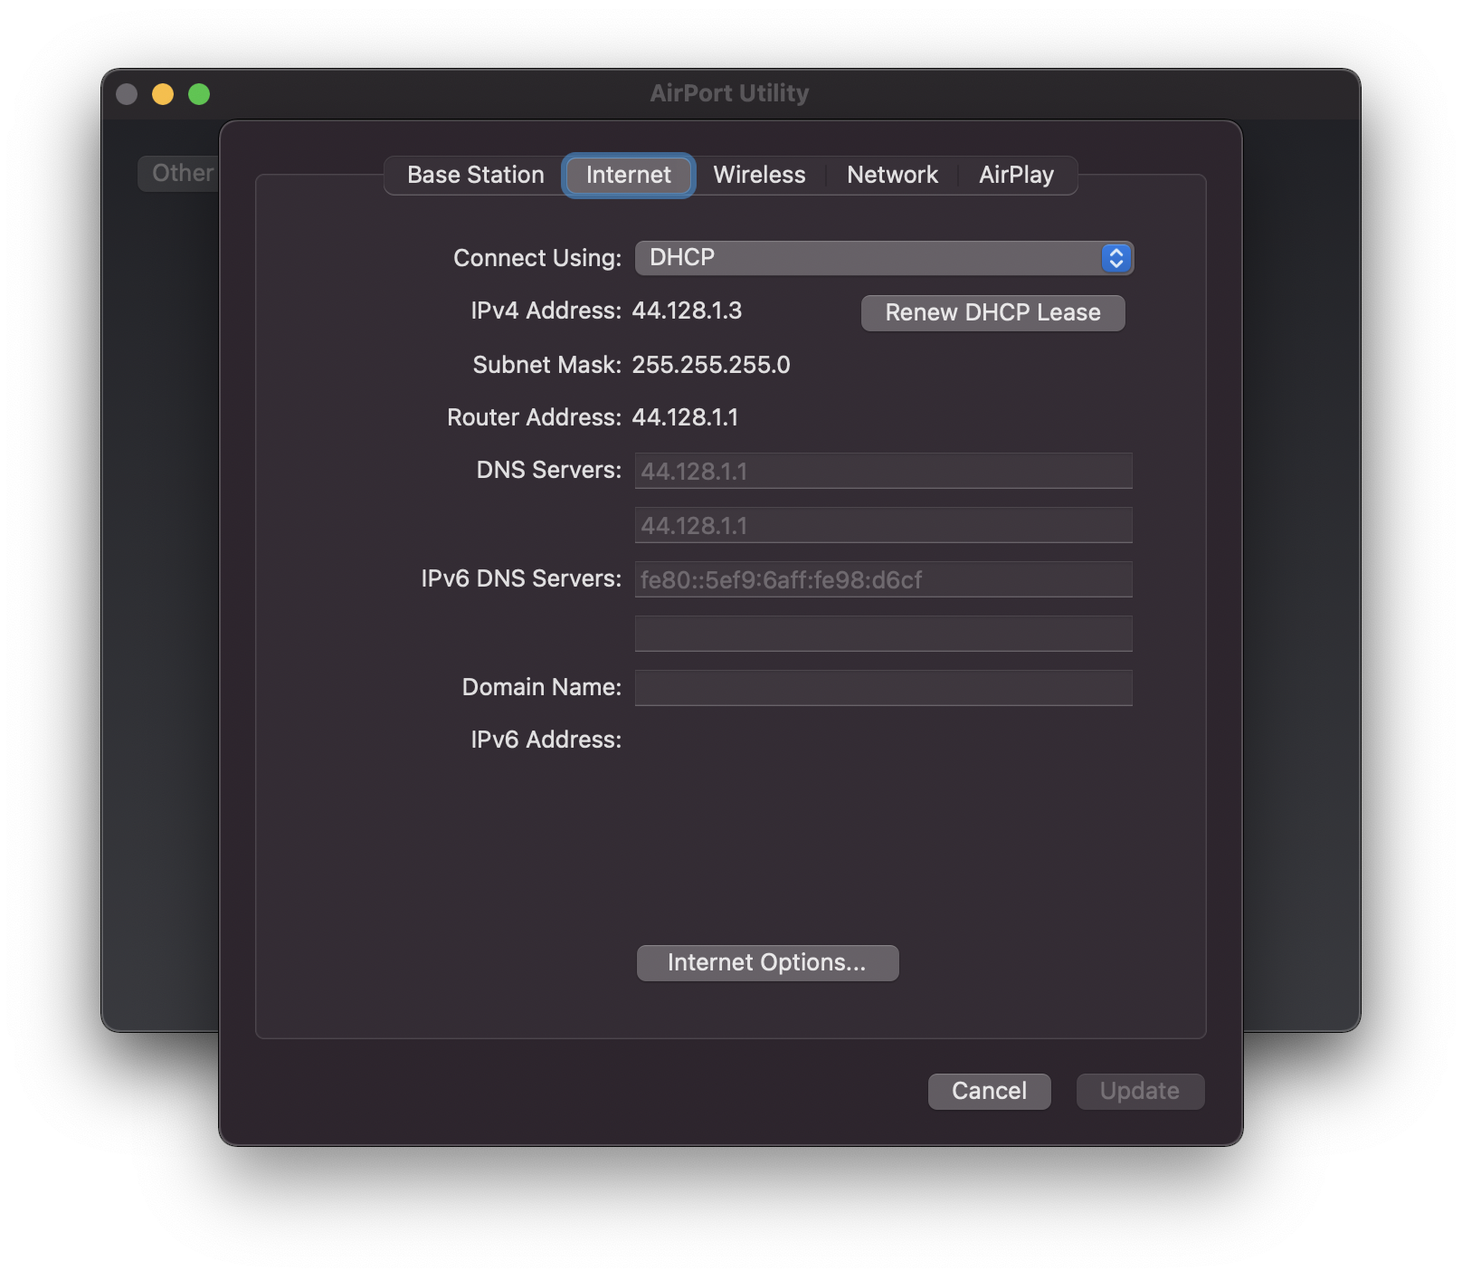Focus the second DNS Servers field
Viewport: 1462px width, 1280px height.
click(884, 525)
